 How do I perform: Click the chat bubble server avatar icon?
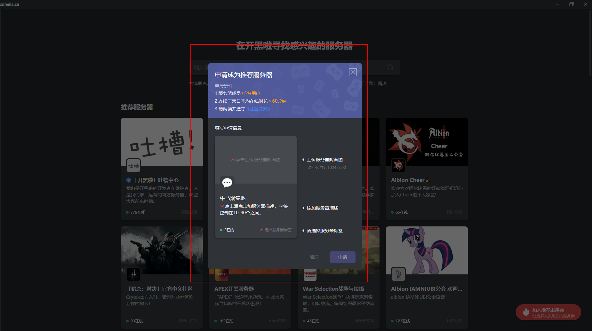pos(227,183)
